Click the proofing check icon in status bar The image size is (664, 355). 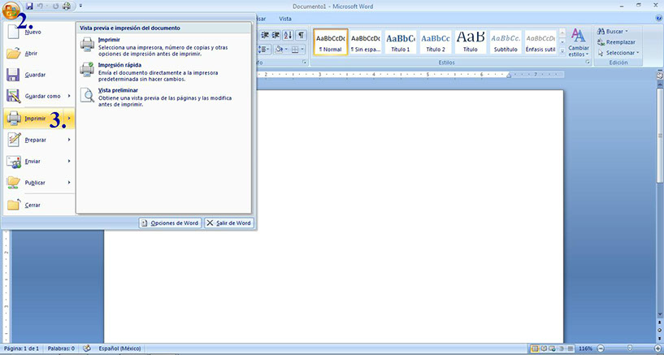point(87,349)
